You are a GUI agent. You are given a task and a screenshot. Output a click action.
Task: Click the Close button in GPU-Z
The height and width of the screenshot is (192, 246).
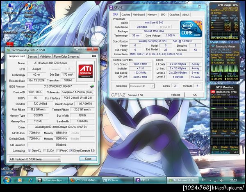[x=88, y=159]
